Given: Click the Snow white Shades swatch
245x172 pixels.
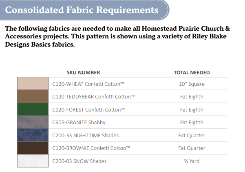Looking at the screenshot, I should [x=33, y=161].
